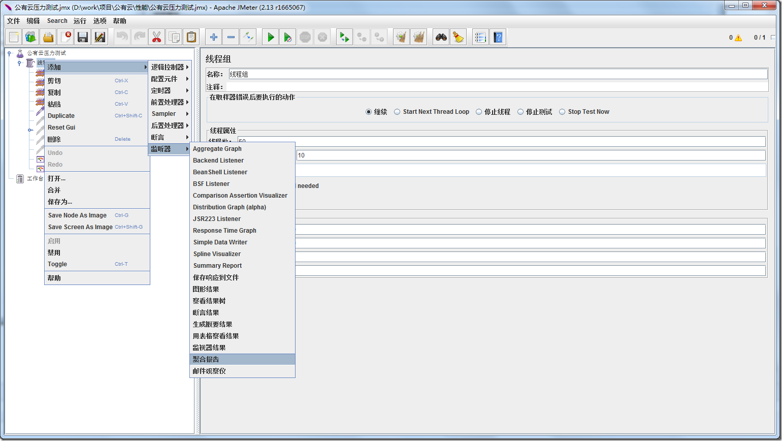Open the Templates toolbar icon
The width and height of the screenshot is (782, 441).
[x=31, y=37]
